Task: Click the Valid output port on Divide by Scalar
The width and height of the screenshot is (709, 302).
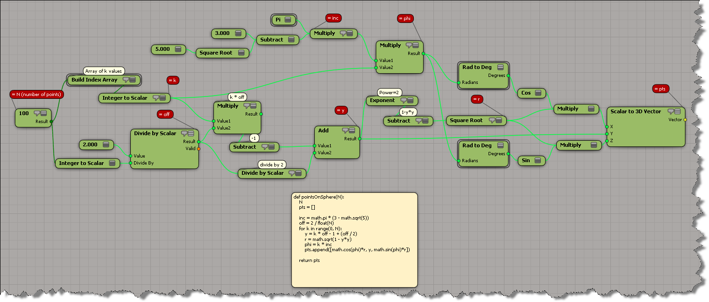Action: (199, 149)
